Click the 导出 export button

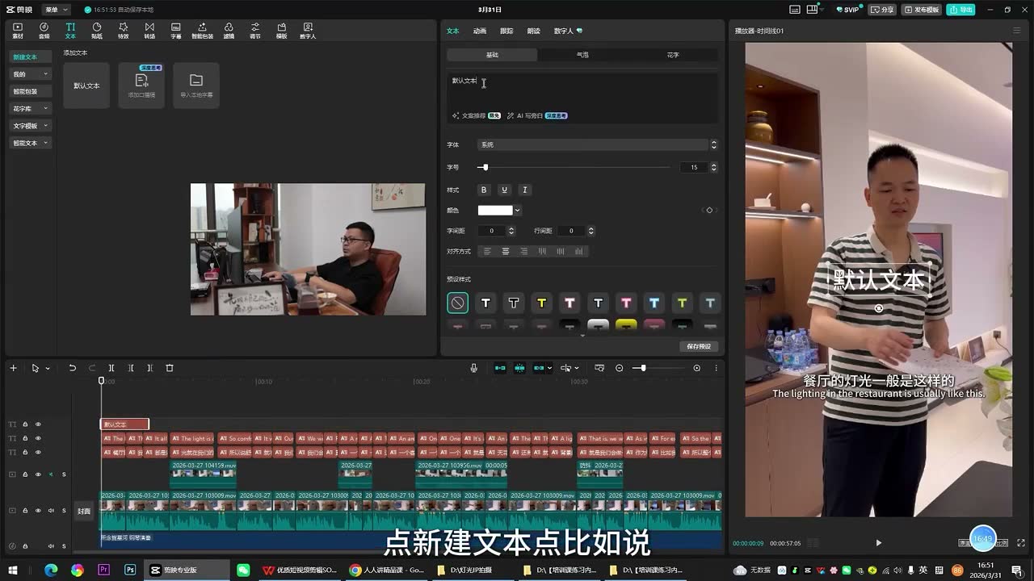tap(962, 10)
